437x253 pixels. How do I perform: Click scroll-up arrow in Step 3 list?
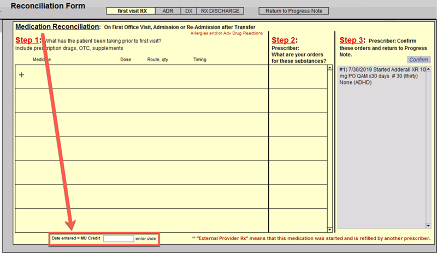click(428, 69)
